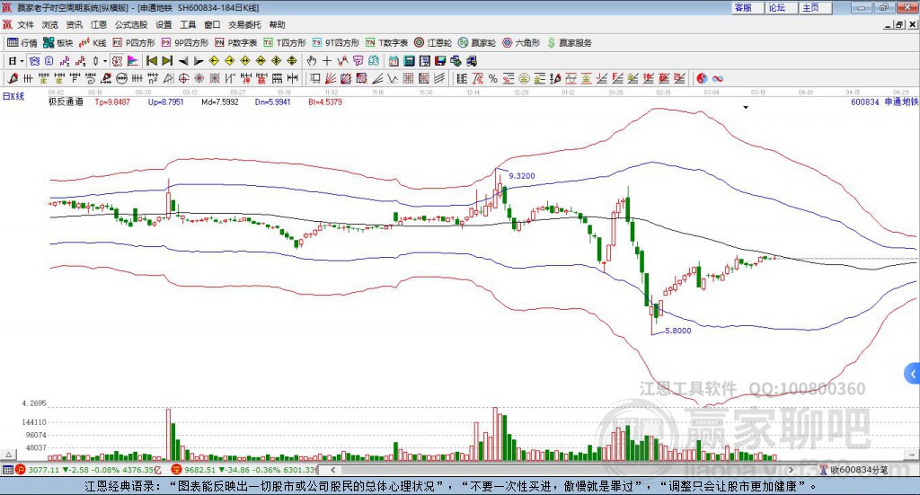920x495 pixels.
Task: Open 收600834分笔 tick data in status bar
Action: click(x=854, y=470)
